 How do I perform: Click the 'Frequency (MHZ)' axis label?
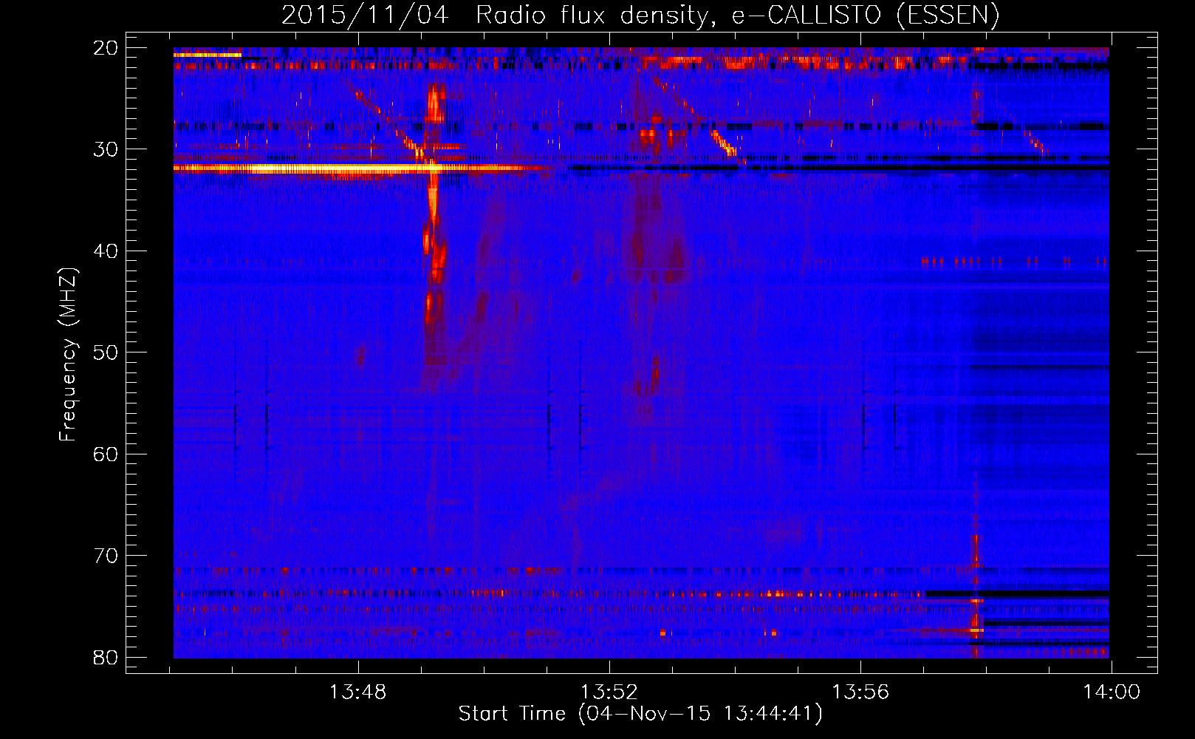click(68, 354)
